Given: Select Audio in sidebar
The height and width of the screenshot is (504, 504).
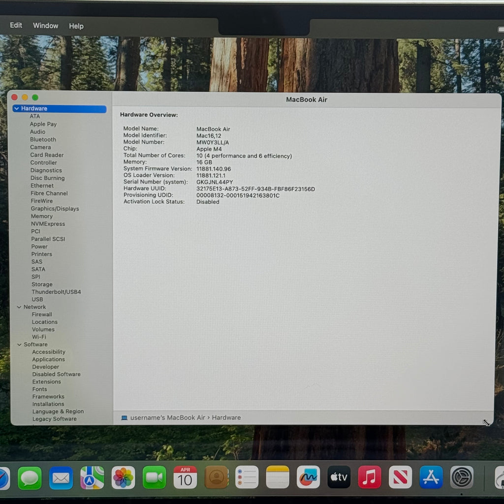Looking at the screenshot, I should click(x=37, y=132).
